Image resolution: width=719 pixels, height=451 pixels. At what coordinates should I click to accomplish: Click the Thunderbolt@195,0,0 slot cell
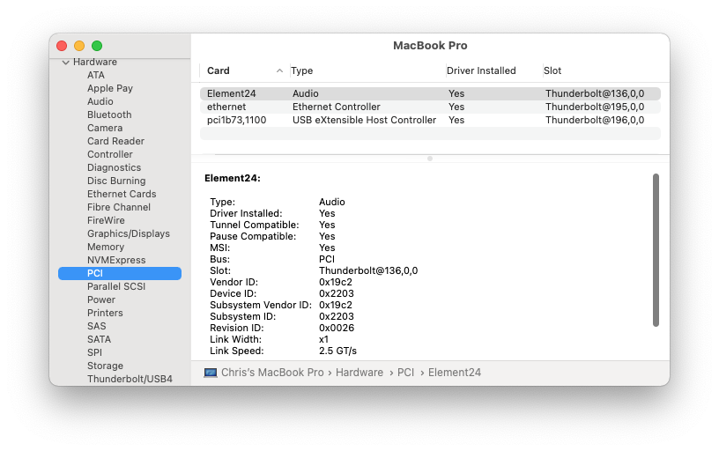[x=594, y=107]
